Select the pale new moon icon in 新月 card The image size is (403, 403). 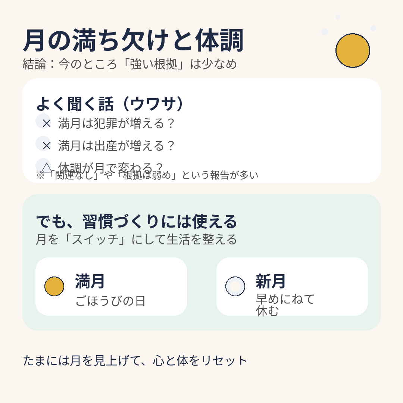point(235,286)
